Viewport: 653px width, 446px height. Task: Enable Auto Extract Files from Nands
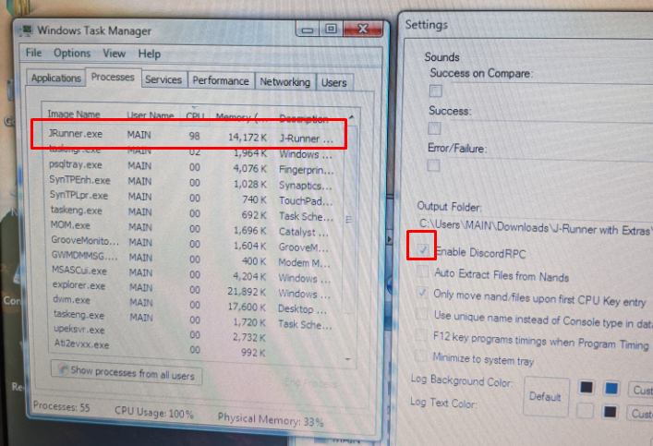click(x=423, y=271)
